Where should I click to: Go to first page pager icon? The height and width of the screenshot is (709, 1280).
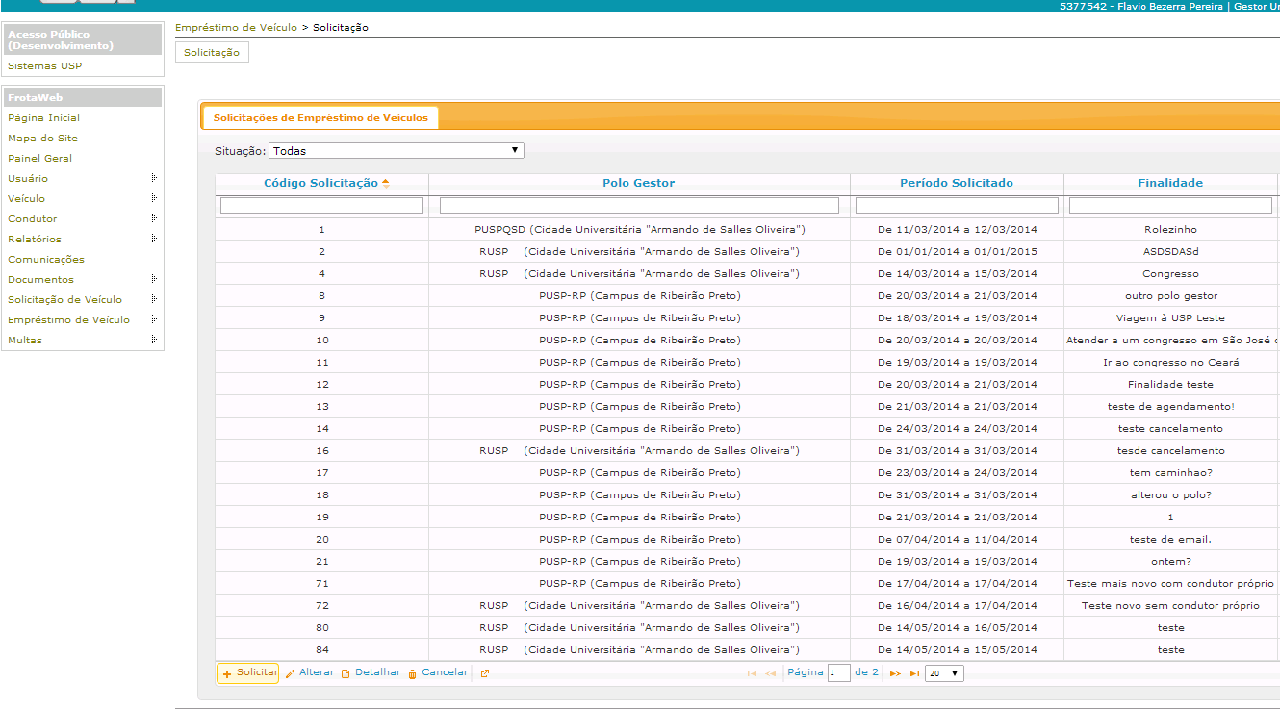752,673
